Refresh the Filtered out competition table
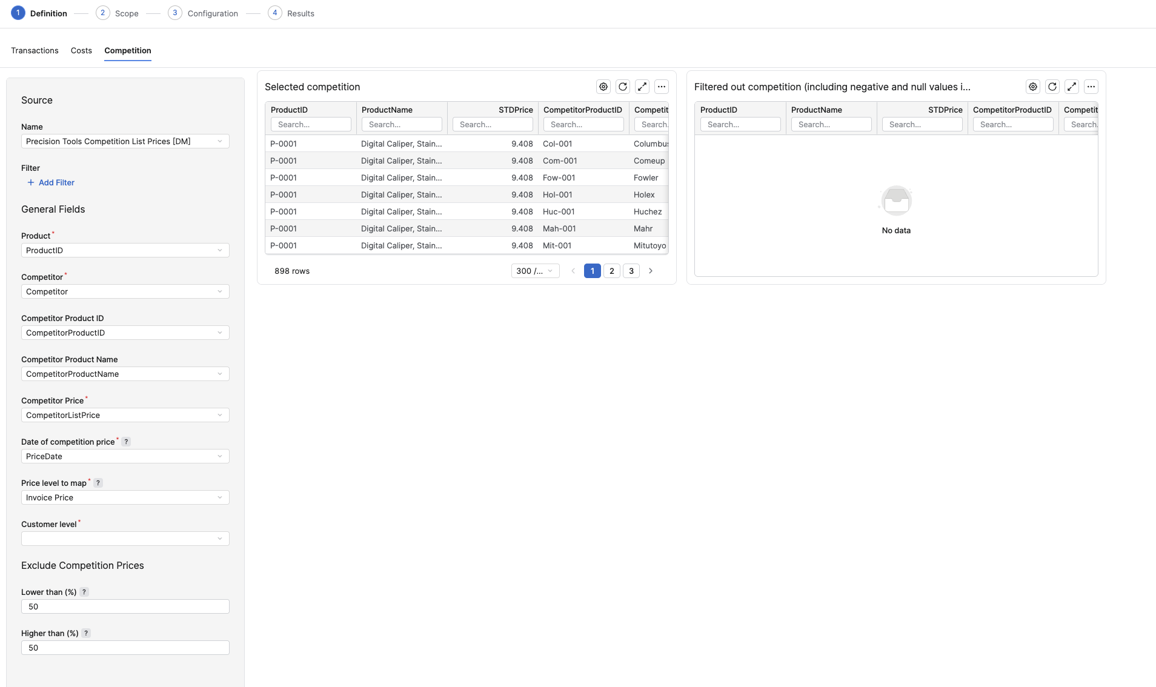1156x687 pixels. coord(1052,87)
